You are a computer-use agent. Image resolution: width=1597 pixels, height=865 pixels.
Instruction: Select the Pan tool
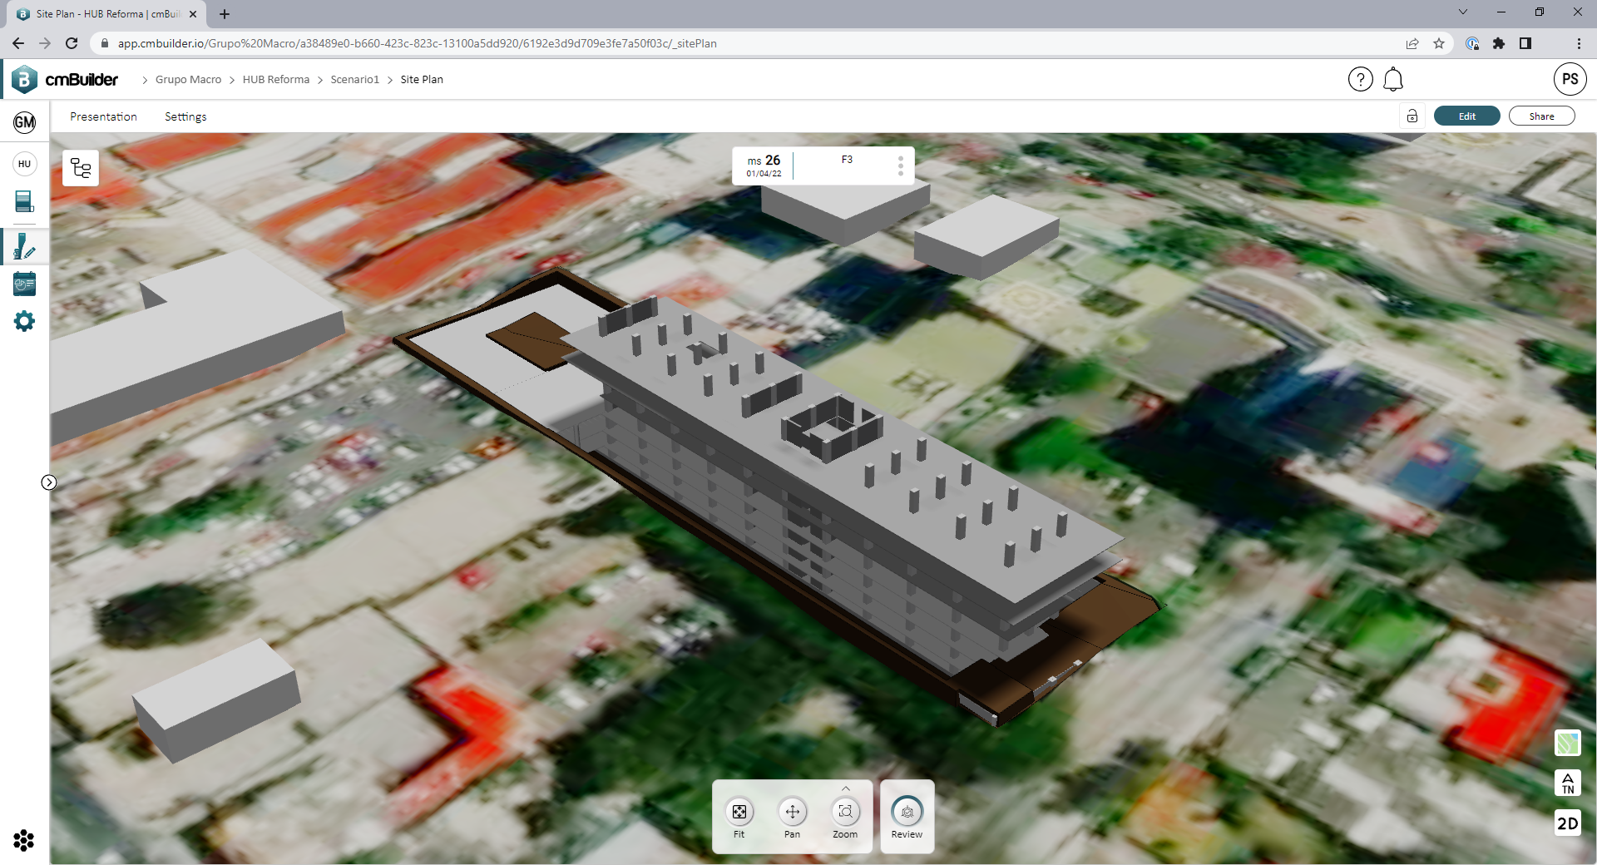(x=792, y=818)
